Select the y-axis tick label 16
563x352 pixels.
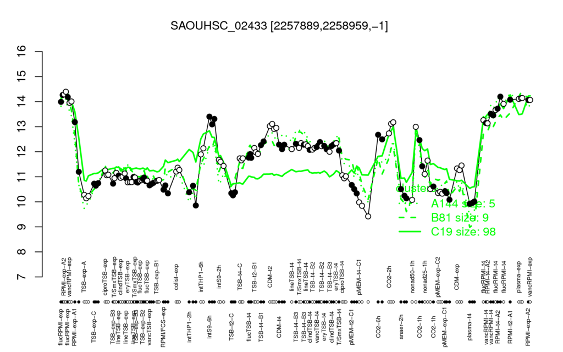pyautogui.click(x=21, y=52)
